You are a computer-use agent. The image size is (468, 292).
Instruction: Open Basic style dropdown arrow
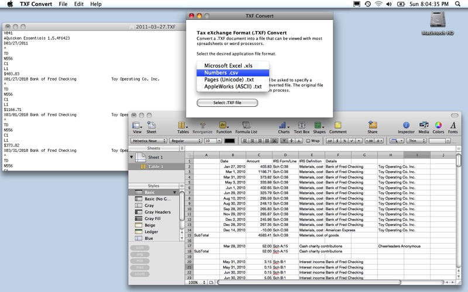click(174, 192)
